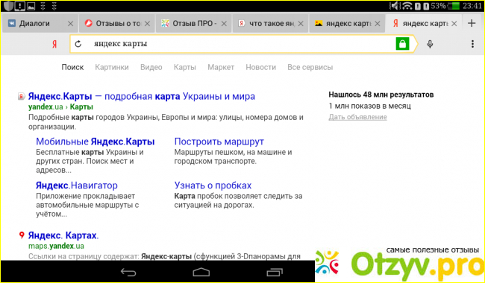The width and height of the screenshot is (485, 283).
Task: Open Android recent apps button
Action: click(275, 272)
